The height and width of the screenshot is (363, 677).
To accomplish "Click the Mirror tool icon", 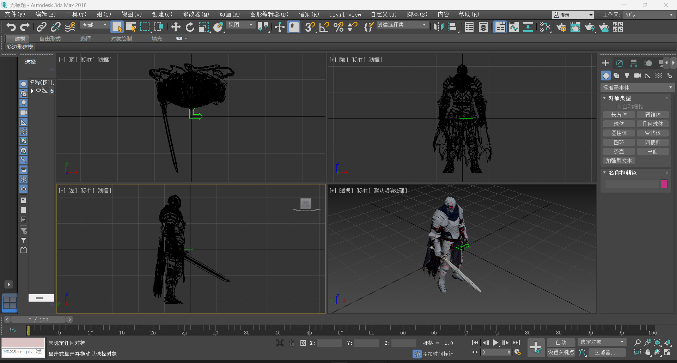I will pyautogui.click(x=438, y=27).
